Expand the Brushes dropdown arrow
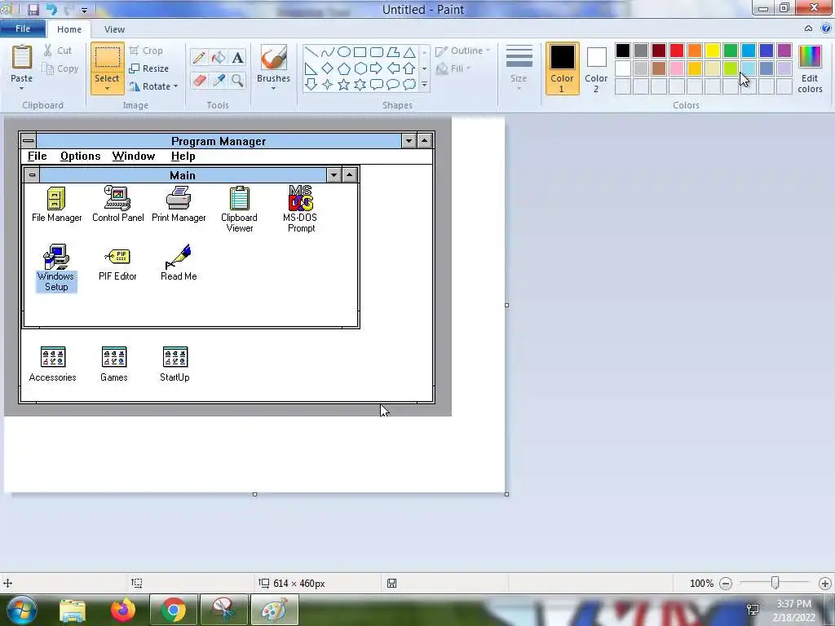The height and width of the screenshot is (626, 835). pyautogui.click(x=274, y=88)
